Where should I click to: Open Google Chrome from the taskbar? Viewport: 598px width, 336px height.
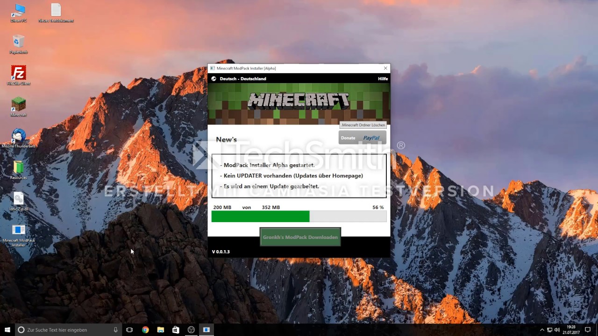point(145,330)
